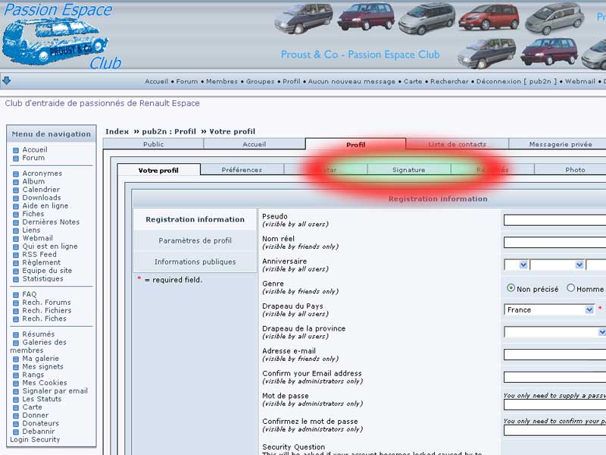Viewport: 606px width, 455px height.
Task: Open the Messagerie privée tab
Action: point(560,144)
